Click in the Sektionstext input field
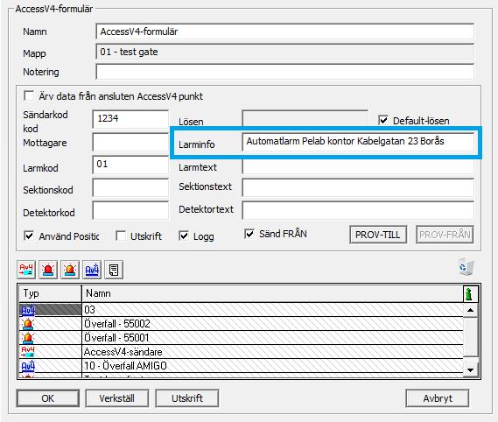The height and width of the screenshot is (422, 498). tap(358, 187)
